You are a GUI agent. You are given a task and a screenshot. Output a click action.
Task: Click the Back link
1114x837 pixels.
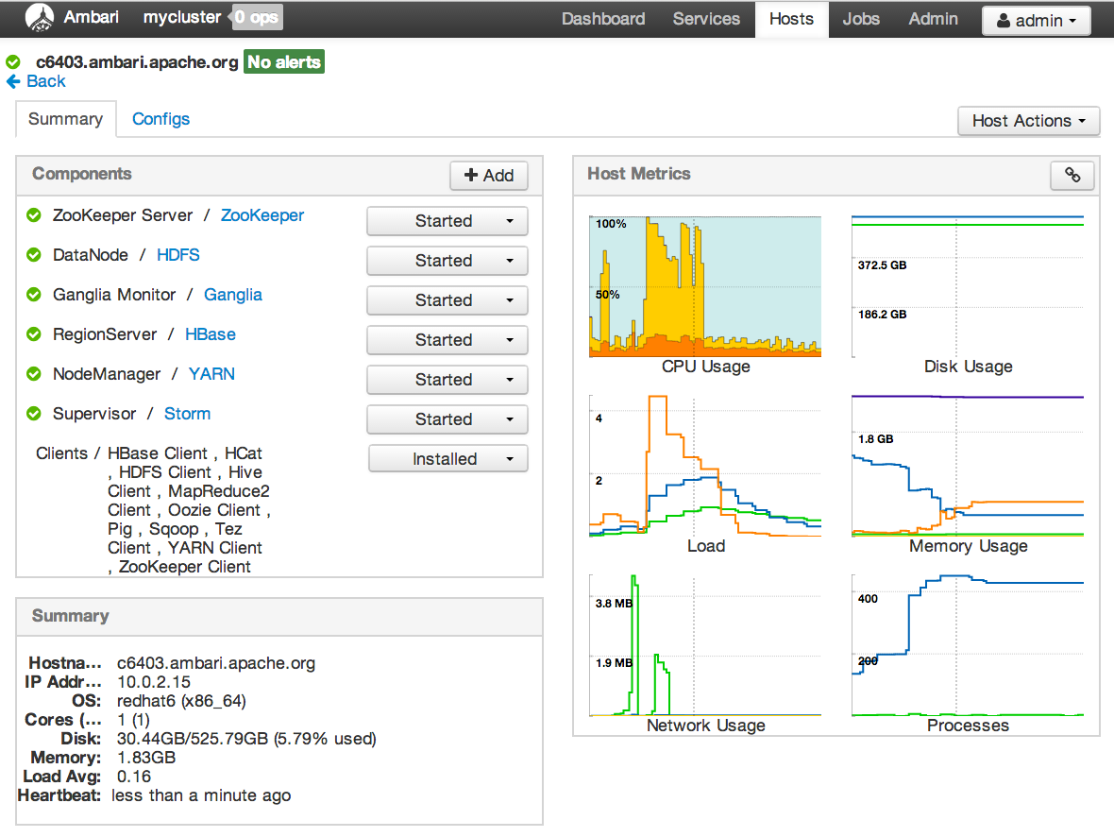(45, 82)
